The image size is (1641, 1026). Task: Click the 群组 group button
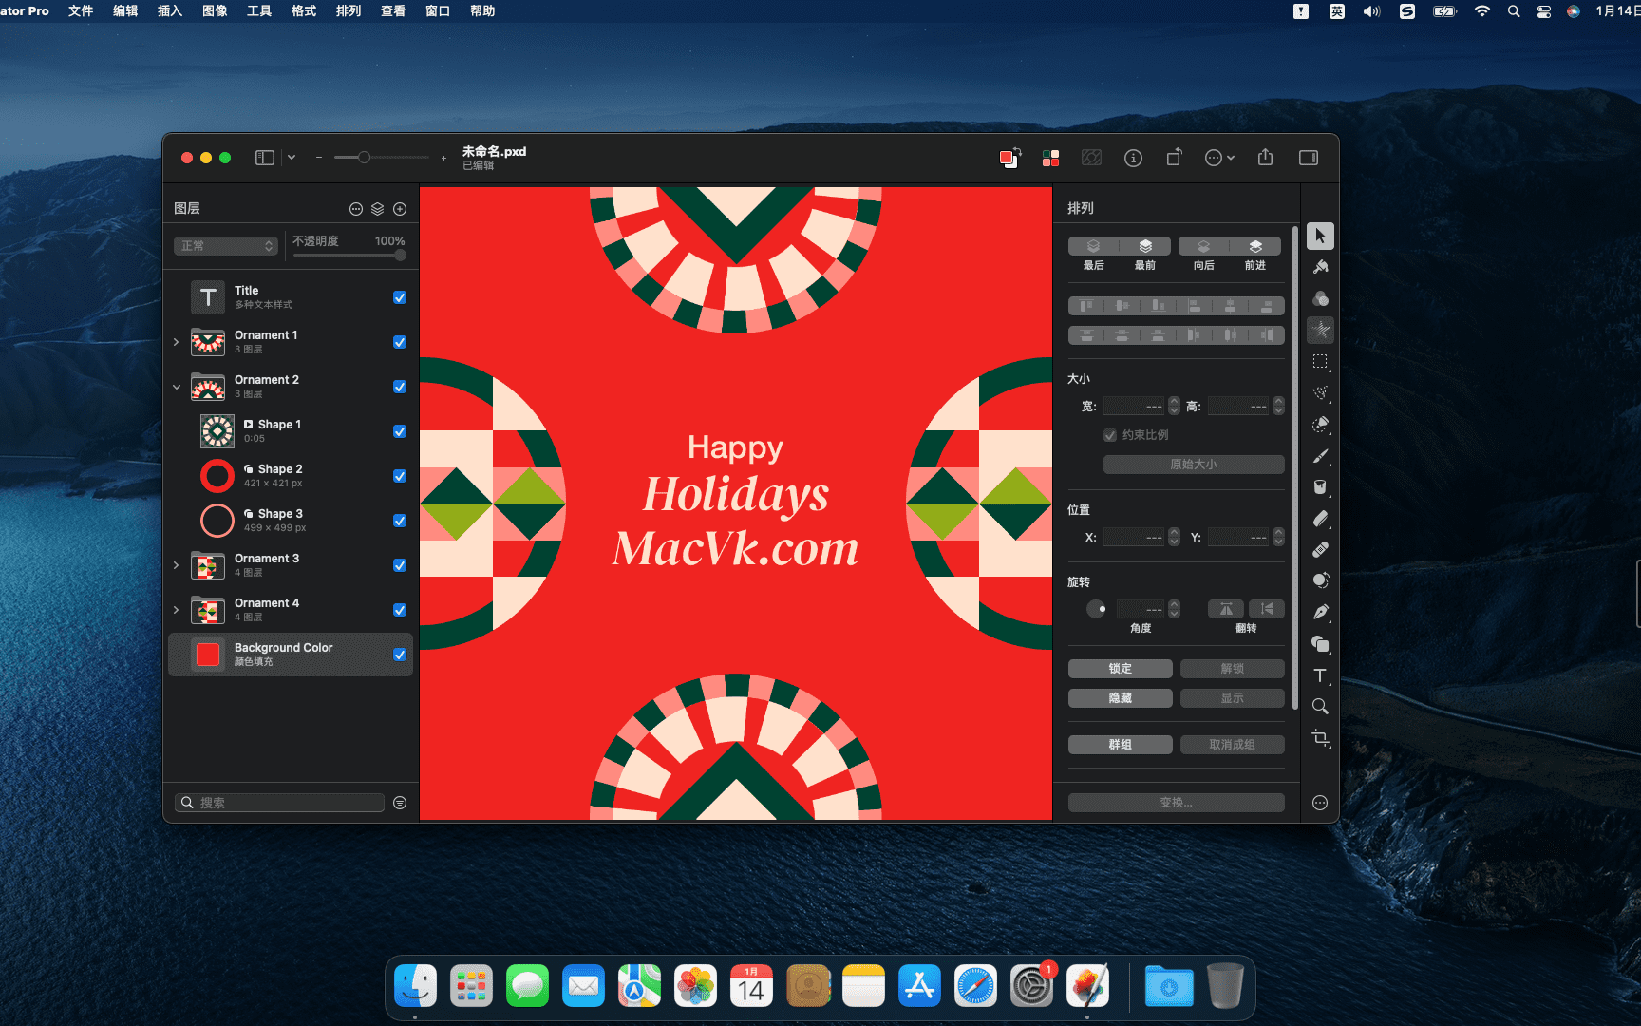click(1121, 745)
